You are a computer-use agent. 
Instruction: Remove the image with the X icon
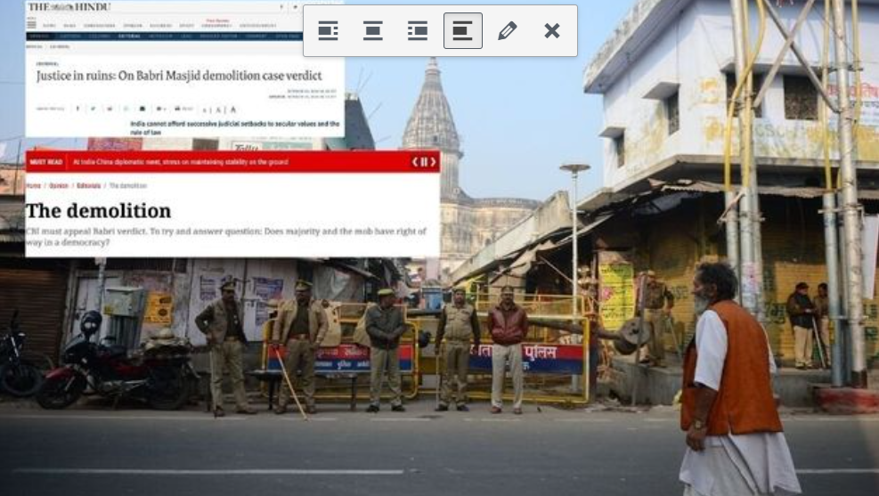(552, 31)
